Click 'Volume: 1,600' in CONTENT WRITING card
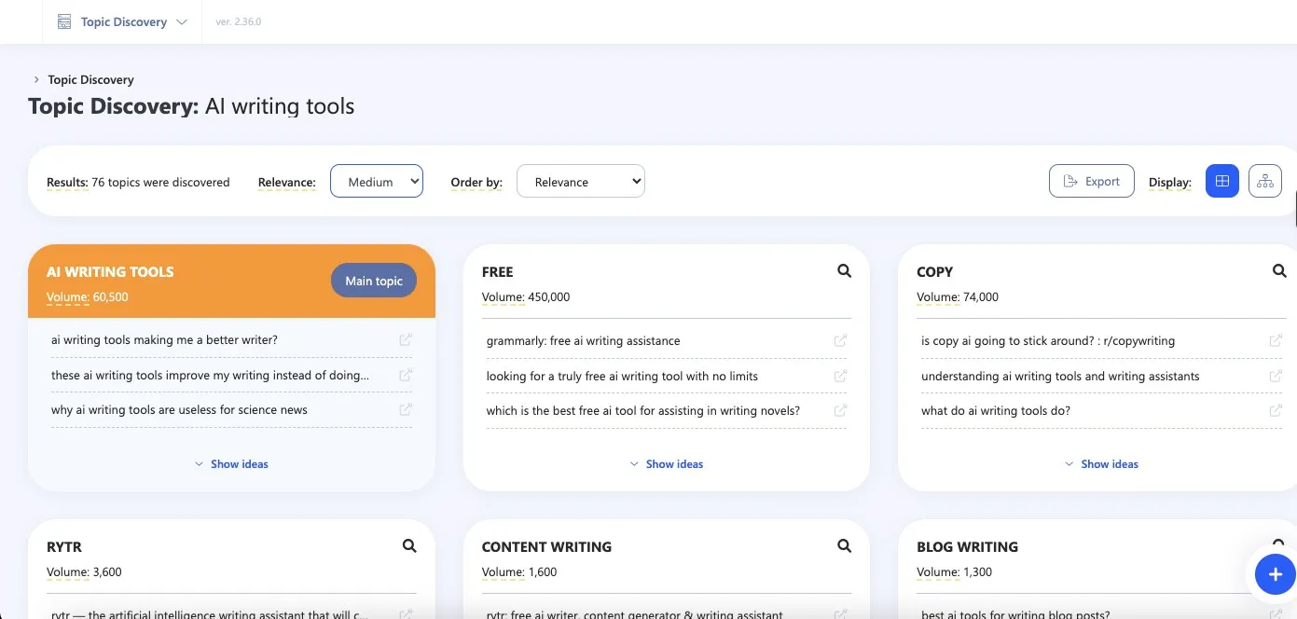The image size is (1297, 619). (x=519, y=572)
